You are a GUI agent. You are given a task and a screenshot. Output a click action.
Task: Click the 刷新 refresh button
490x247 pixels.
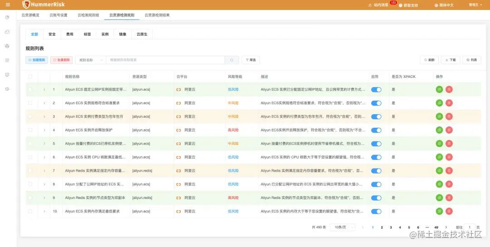click(x=429, y=60)
